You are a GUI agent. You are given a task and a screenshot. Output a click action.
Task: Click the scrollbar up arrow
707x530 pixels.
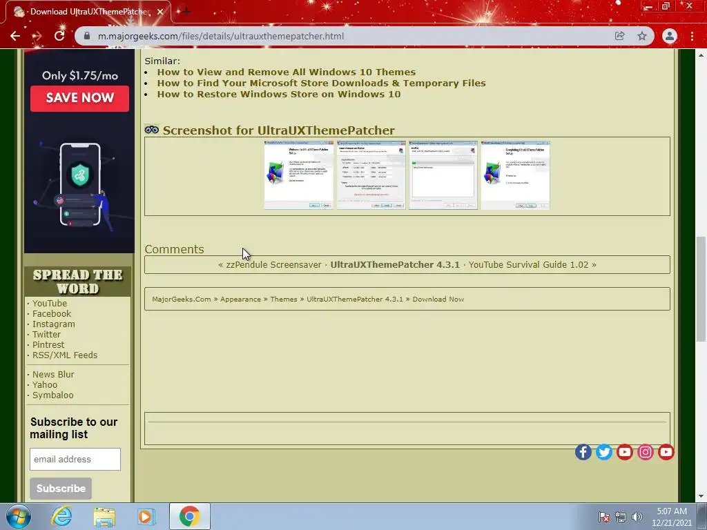click(701, 55)
